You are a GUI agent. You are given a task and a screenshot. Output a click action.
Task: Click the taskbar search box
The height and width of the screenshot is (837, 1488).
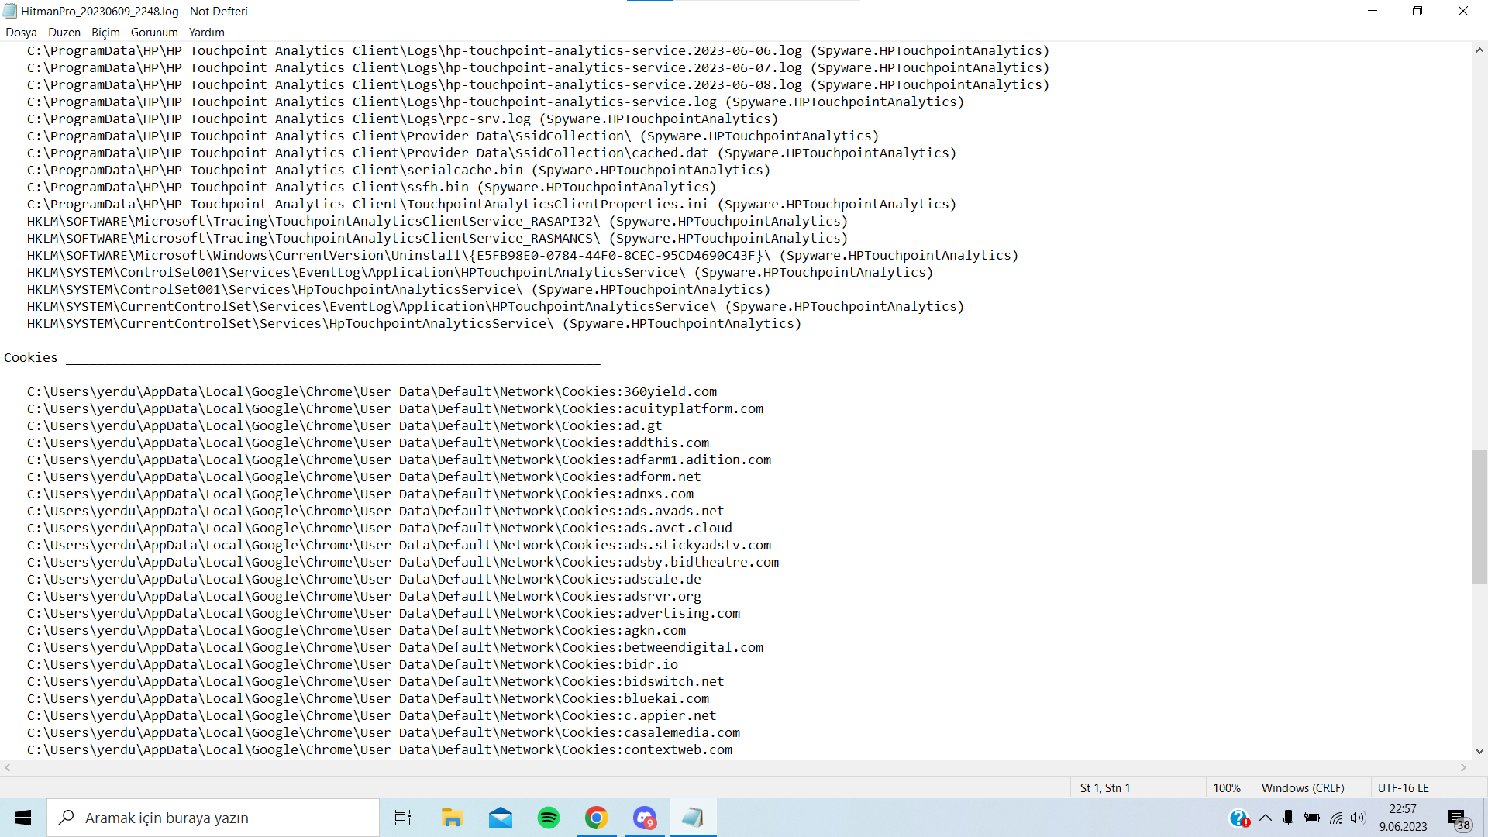213,818
